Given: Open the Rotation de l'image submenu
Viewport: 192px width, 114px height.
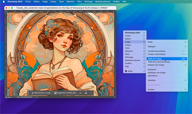Looking at the screenshot, I should click(x=167, y=65).
